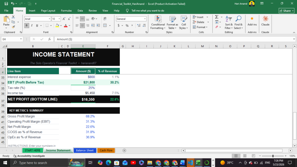Viewport: 297px width, 167px height.
Task: Click Merge & Center icon
Action: point(105,26)
